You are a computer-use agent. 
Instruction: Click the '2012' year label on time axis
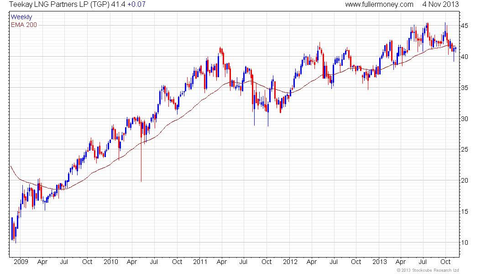290,262
